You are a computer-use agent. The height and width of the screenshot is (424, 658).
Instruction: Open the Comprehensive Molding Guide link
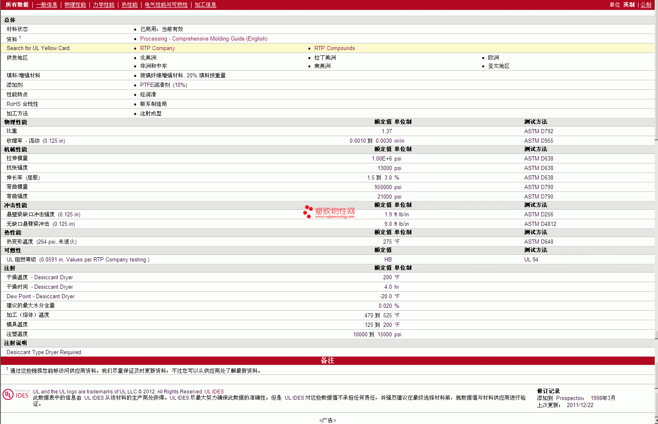(204, 39)
